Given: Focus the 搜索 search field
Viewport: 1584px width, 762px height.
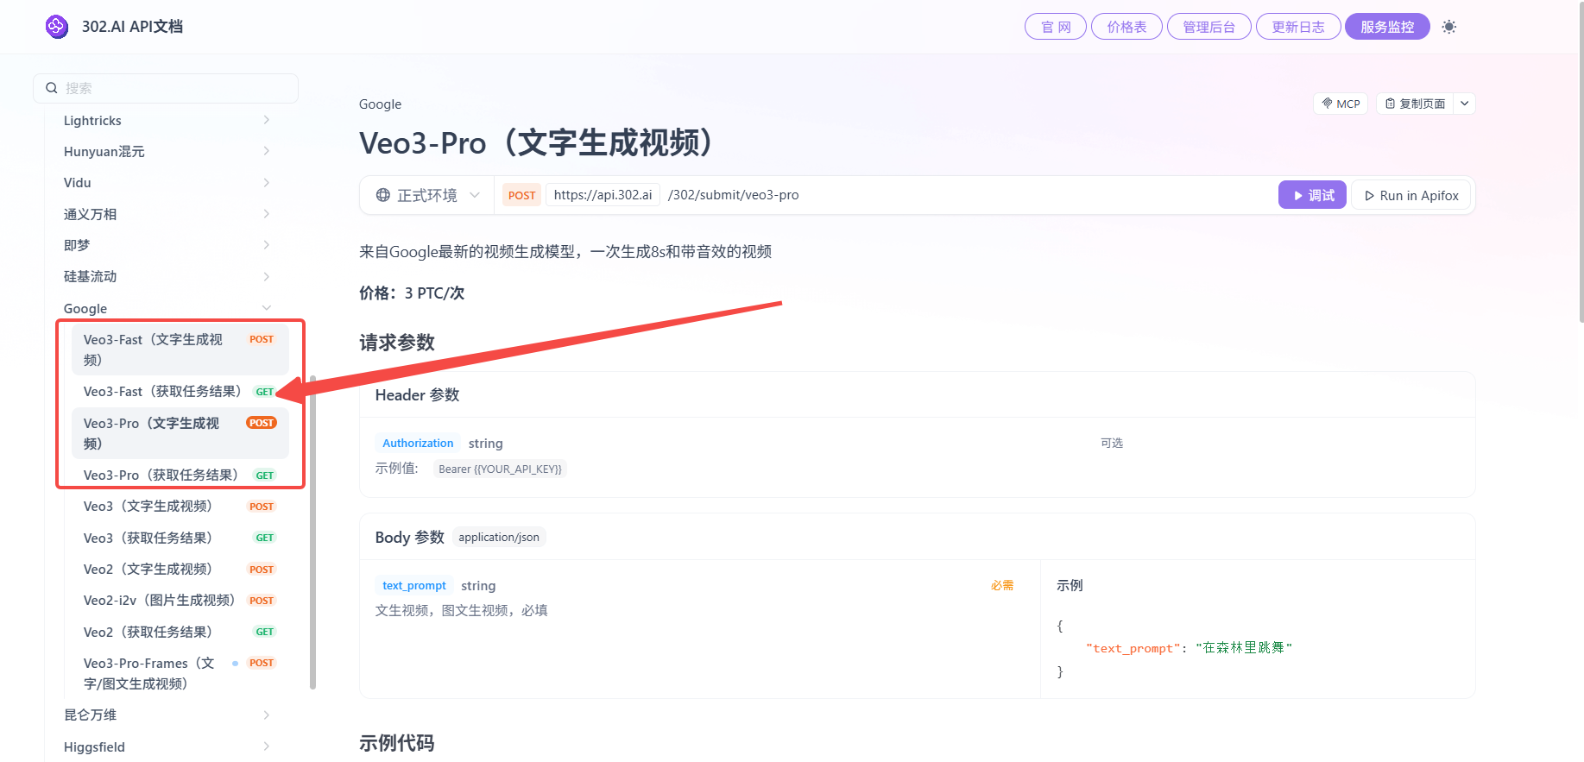Looking at the screenshot, I should (x=166, y=88).
